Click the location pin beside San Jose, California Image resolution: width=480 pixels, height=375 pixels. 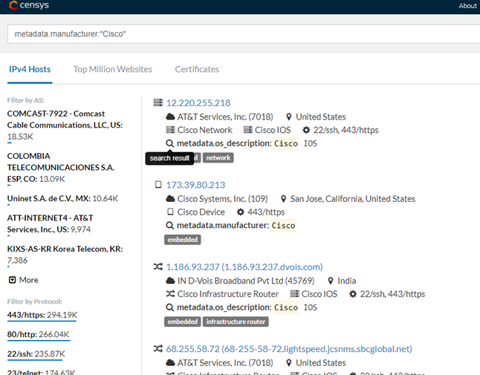(x=283, y=199)
